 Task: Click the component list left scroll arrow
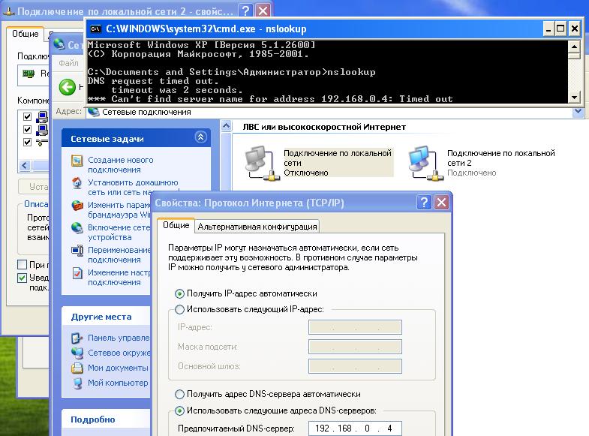pos(25,165)
